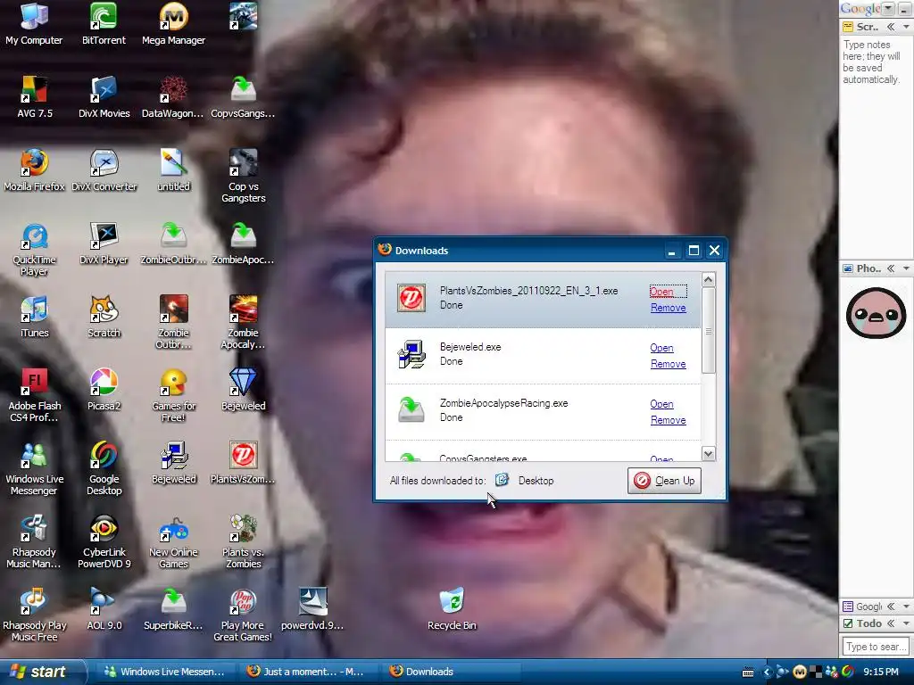Remove ZombieApocalypseRacing.exe download entry

668,420
